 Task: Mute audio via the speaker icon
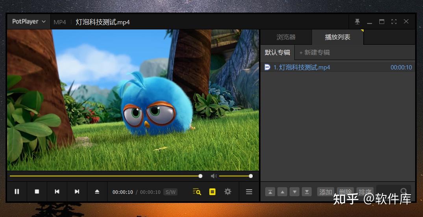213,176
